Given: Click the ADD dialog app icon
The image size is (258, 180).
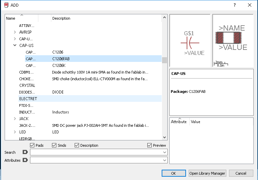Looking at the screenshot, I should click(6, 5).
